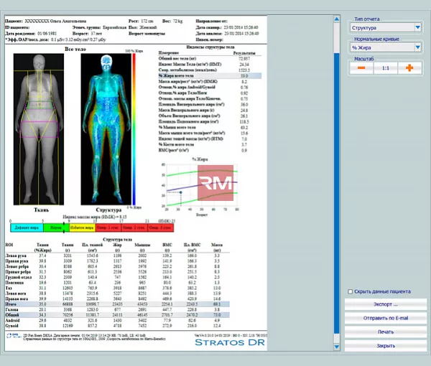Click the Экспорт ... button

(385, 304)
